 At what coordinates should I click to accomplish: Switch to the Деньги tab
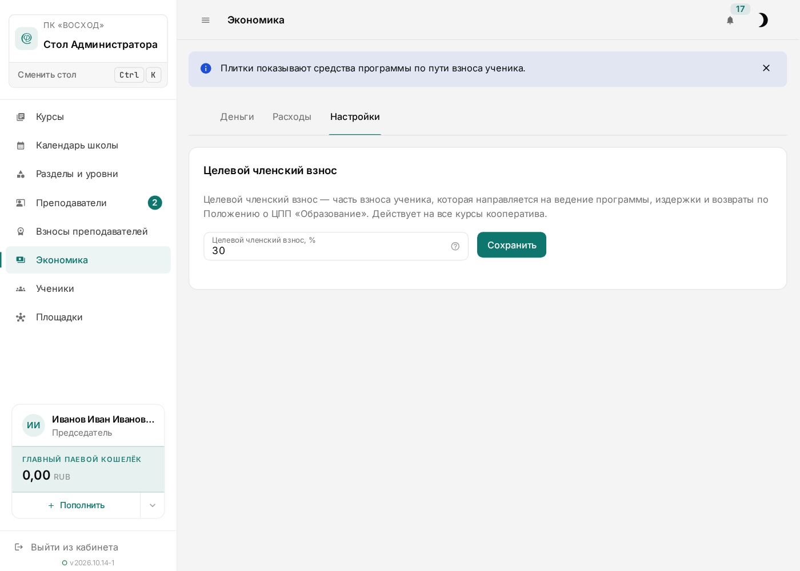237,116
